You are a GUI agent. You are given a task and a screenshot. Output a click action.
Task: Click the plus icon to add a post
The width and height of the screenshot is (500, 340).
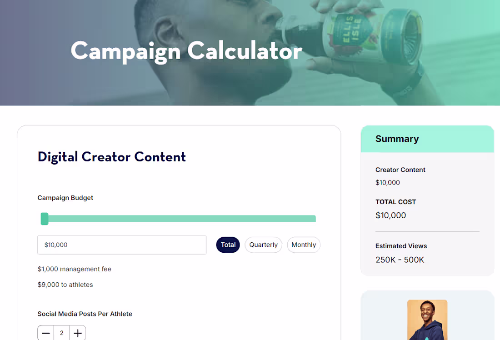(x=77, y=333)
